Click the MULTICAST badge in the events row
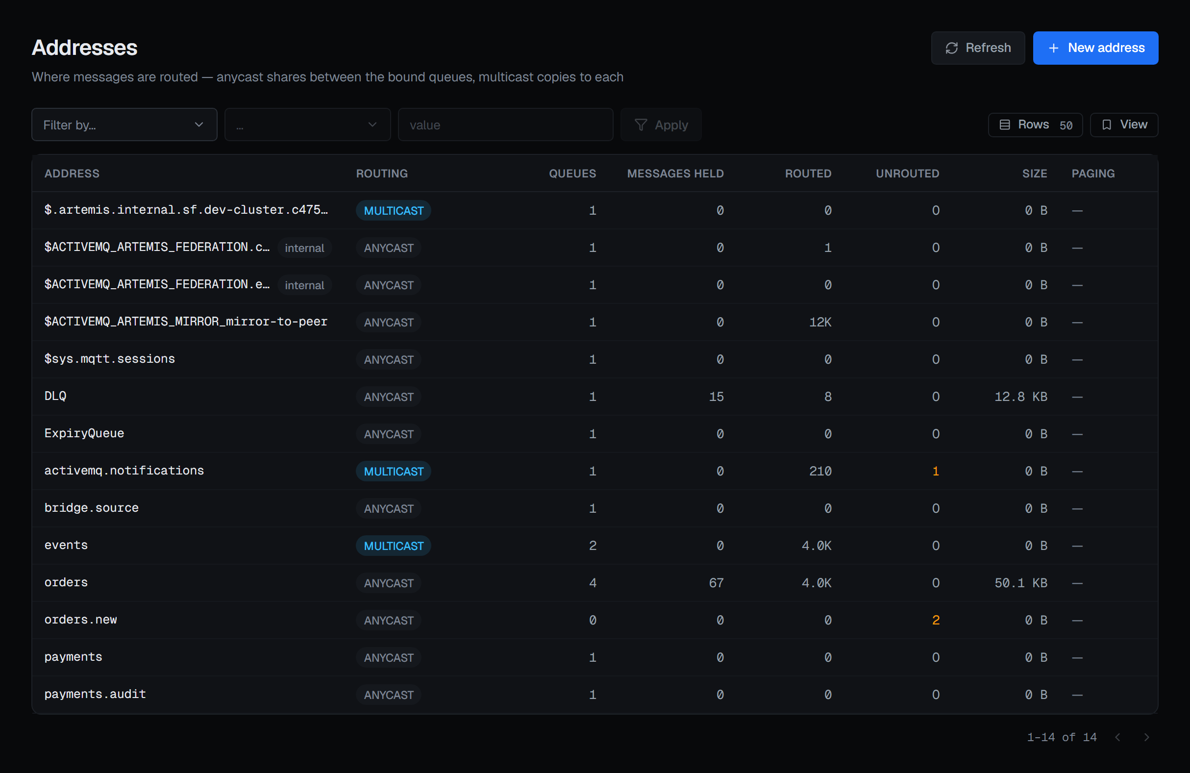The image size is (1190, 773). click(393, 546)
